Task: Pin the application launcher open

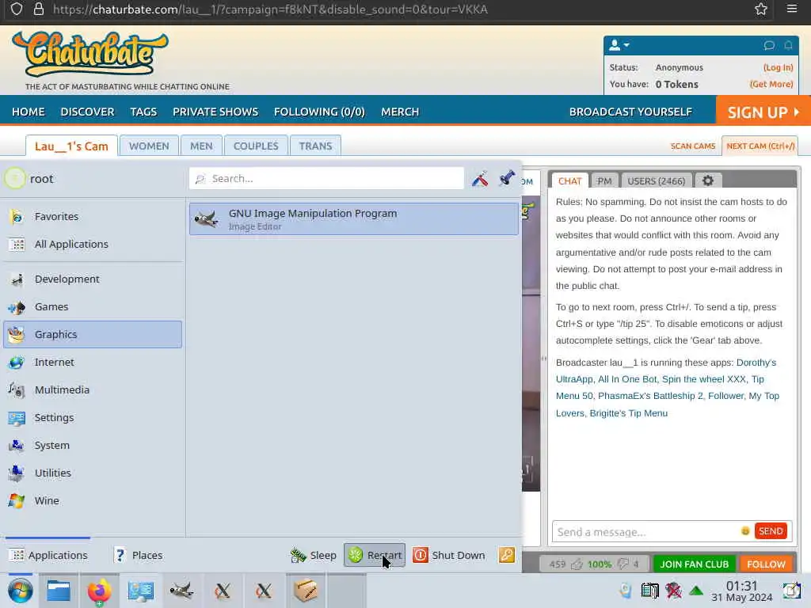Action: pos(507,178)
